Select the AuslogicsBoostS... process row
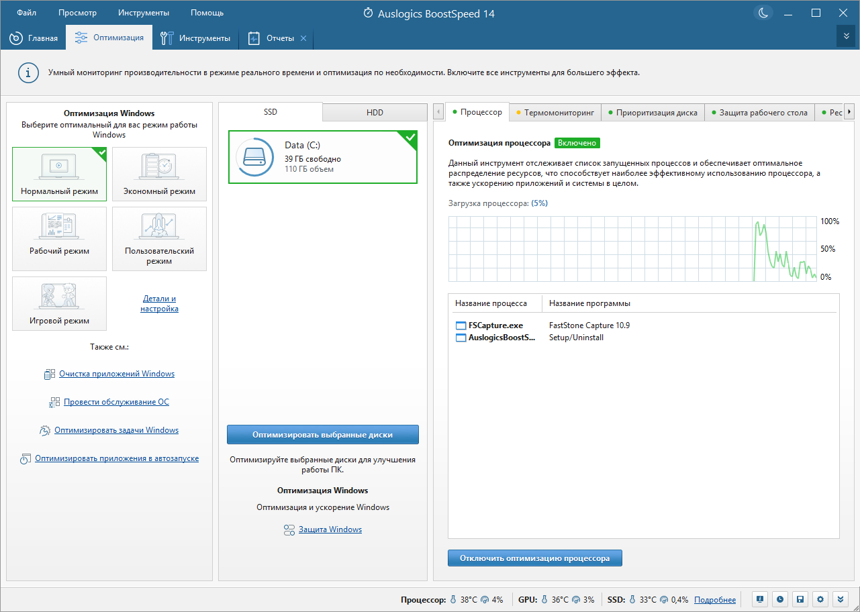Screen dimensions: 860x612 point(643,338)
